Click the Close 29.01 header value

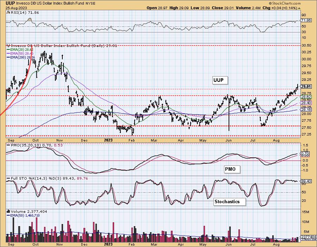[223, 8]
